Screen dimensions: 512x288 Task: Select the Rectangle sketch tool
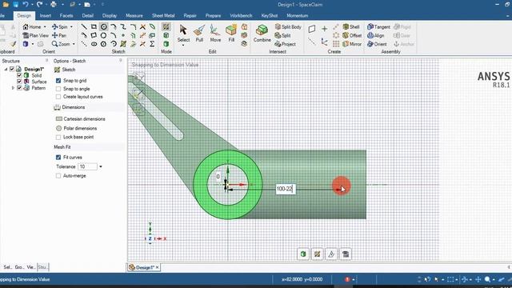coord(94,26)
